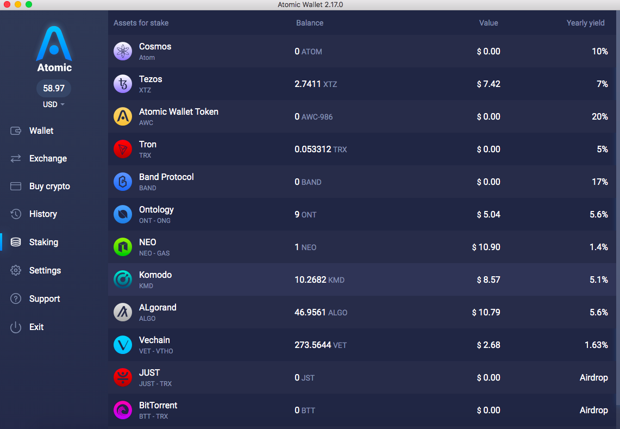The width and height of the screenshot is (620, 429).
Task: Select the Atomic Wallet Token name
Action: click(179, 111)
